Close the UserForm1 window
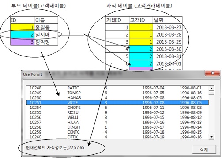 (x=213, y=73)
